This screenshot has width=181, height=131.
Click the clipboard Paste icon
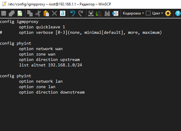tap(46, 13)
